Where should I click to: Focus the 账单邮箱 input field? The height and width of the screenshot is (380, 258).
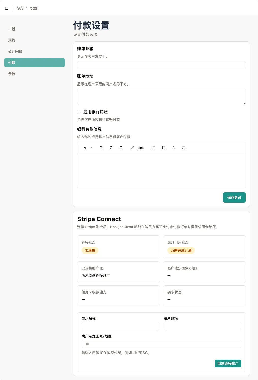pos(162,65)
